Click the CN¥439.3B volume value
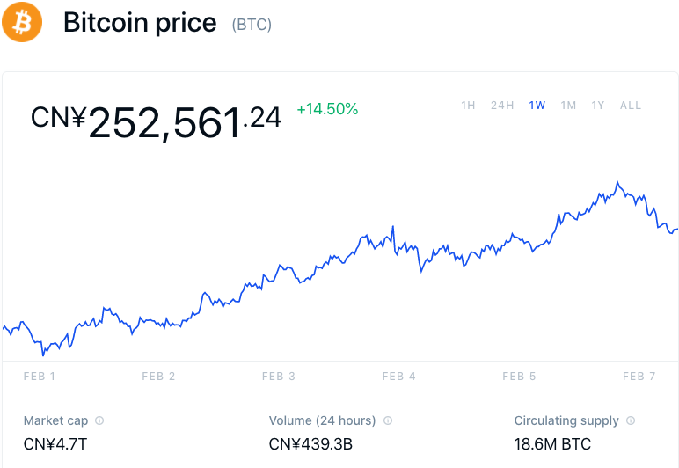This screenshot has height=468, width=679. tap(310, 444)
